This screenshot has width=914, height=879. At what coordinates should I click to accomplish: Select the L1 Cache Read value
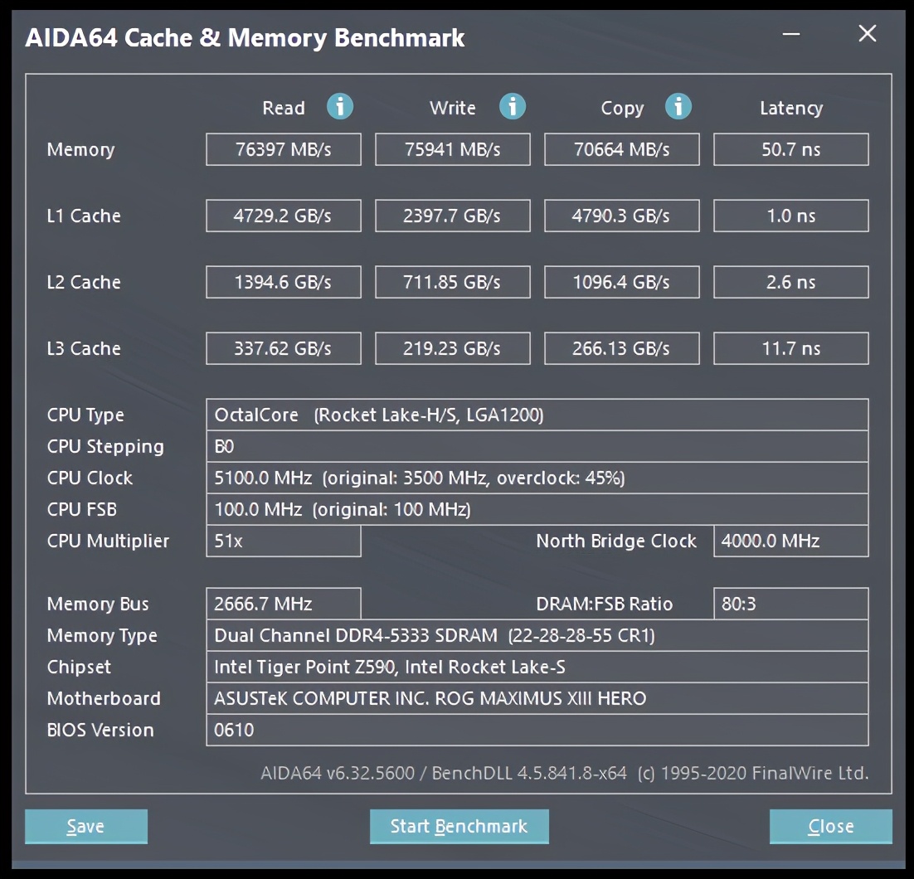283,216
